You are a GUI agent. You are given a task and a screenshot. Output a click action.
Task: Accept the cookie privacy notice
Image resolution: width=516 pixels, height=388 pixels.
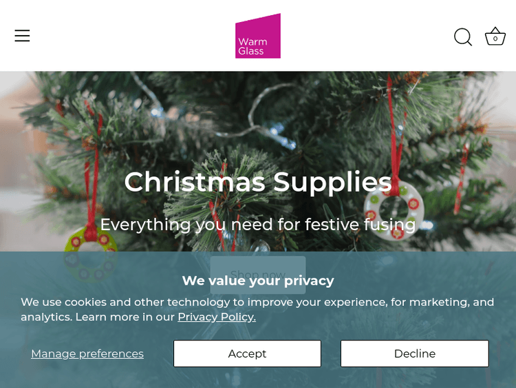(x=247, y=354)
